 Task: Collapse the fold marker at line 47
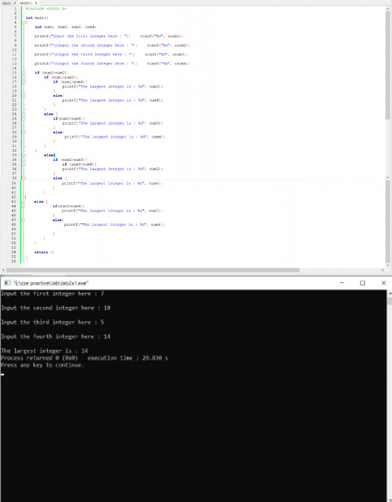tap(22, 220)
